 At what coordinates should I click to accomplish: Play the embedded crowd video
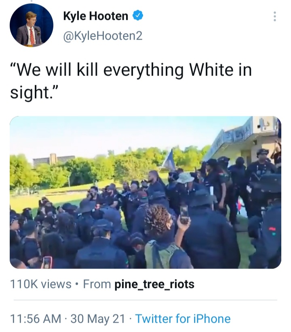[145, 192]
